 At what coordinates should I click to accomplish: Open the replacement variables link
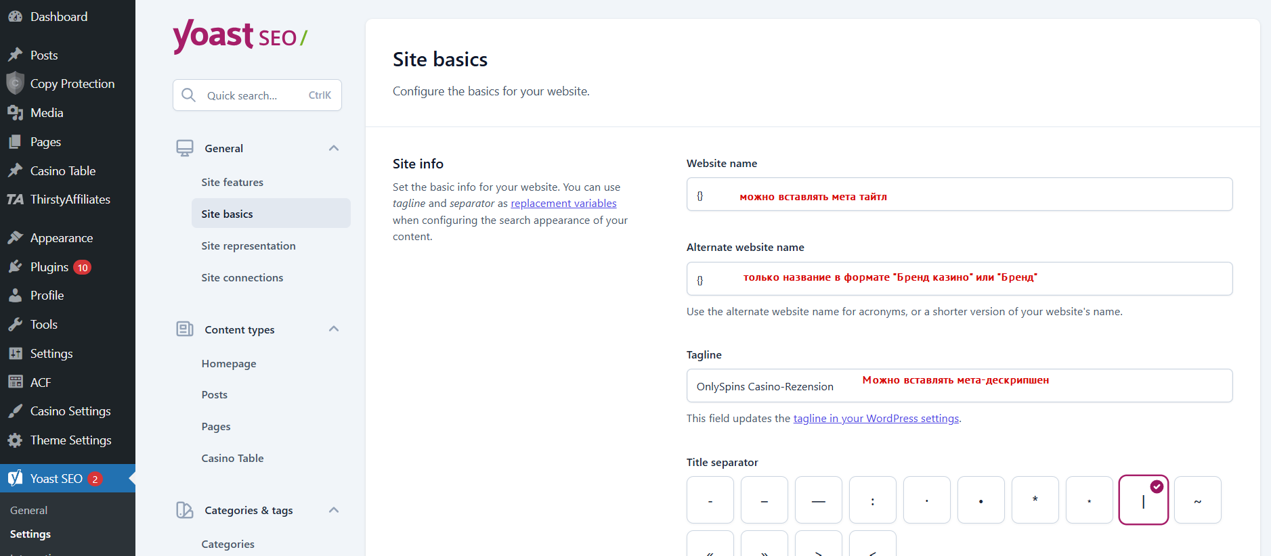(563, 204)
